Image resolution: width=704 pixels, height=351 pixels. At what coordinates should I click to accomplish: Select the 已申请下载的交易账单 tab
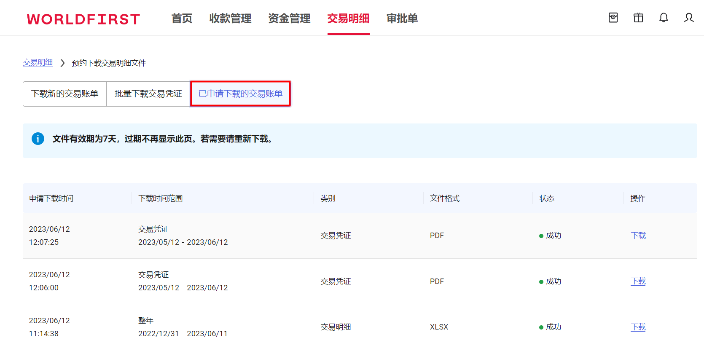click(x=240, y=94)
